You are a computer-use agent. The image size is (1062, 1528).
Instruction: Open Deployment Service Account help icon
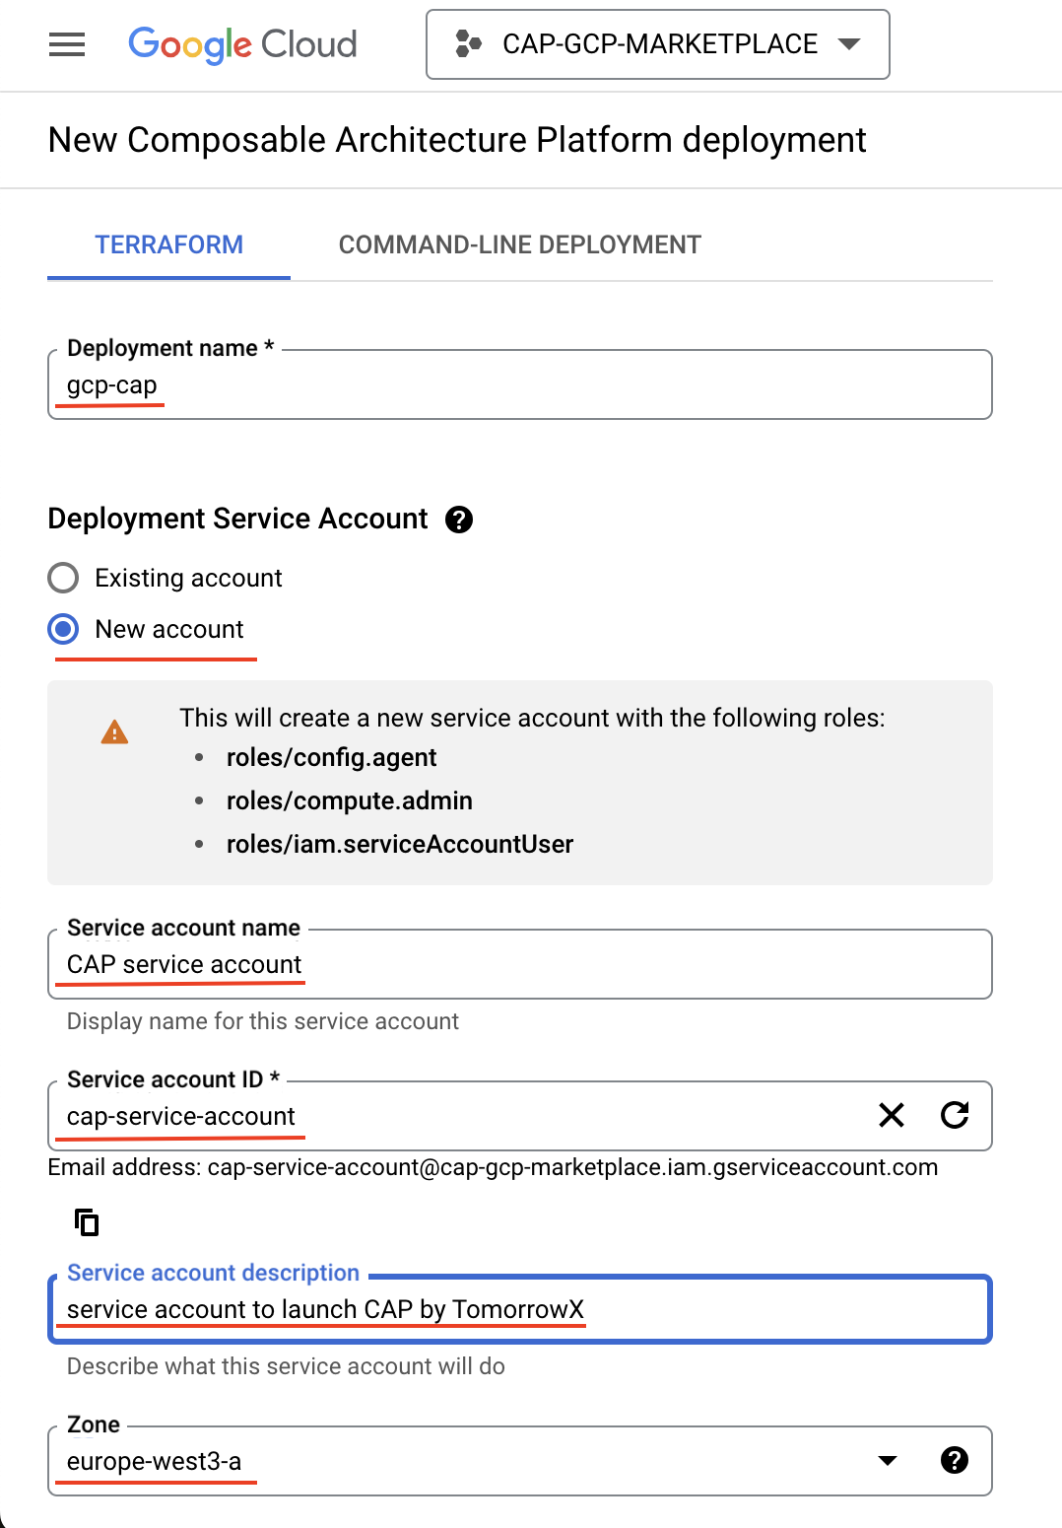459,520
